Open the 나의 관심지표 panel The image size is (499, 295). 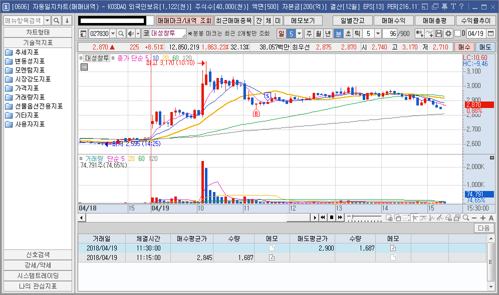(38, 286)
